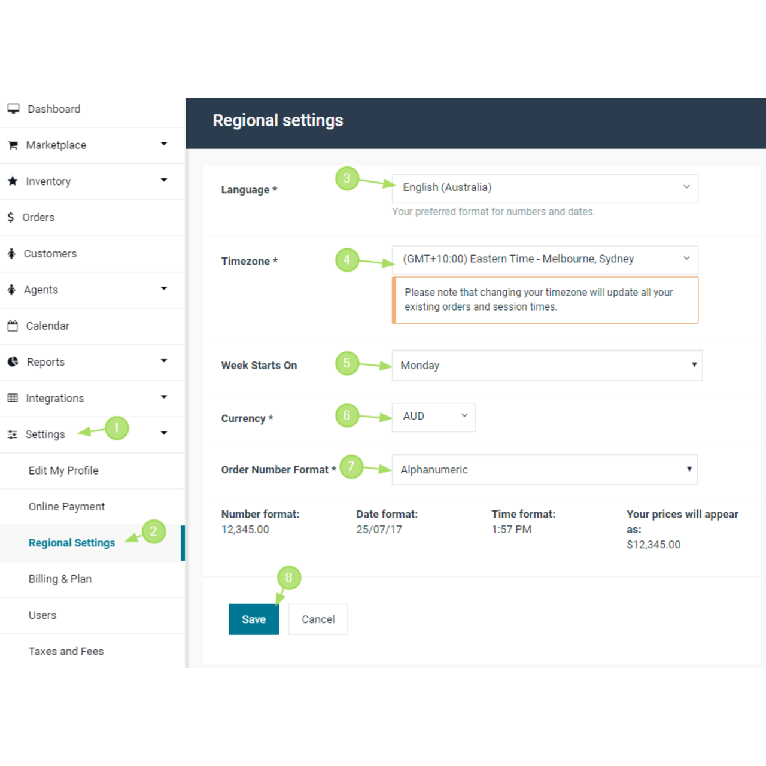Click the Cancel button
The height and width of the screenshot is (766, 766).
(x=318, y=619)
